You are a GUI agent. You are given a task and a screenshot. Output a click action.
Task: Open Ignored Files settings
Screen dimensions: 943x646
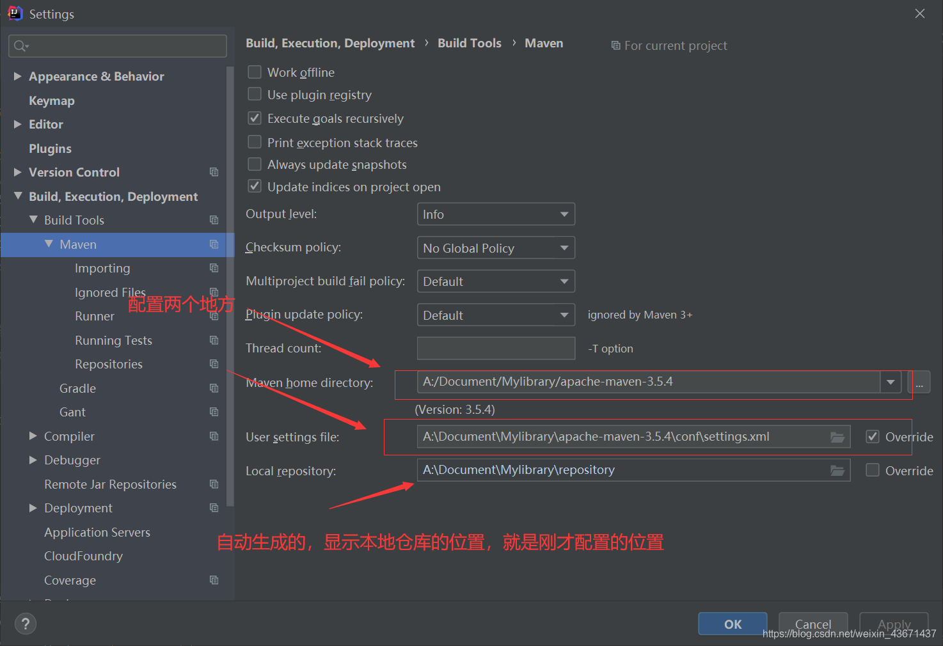click(x=110, y=292)
